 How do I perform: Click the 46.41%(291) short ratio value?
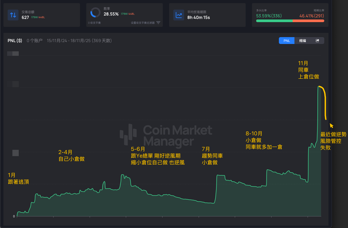(x=312, y=16)
